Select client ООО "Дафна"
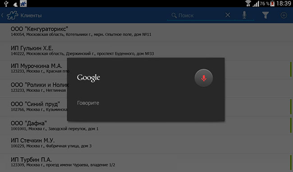 click(146, 126)
